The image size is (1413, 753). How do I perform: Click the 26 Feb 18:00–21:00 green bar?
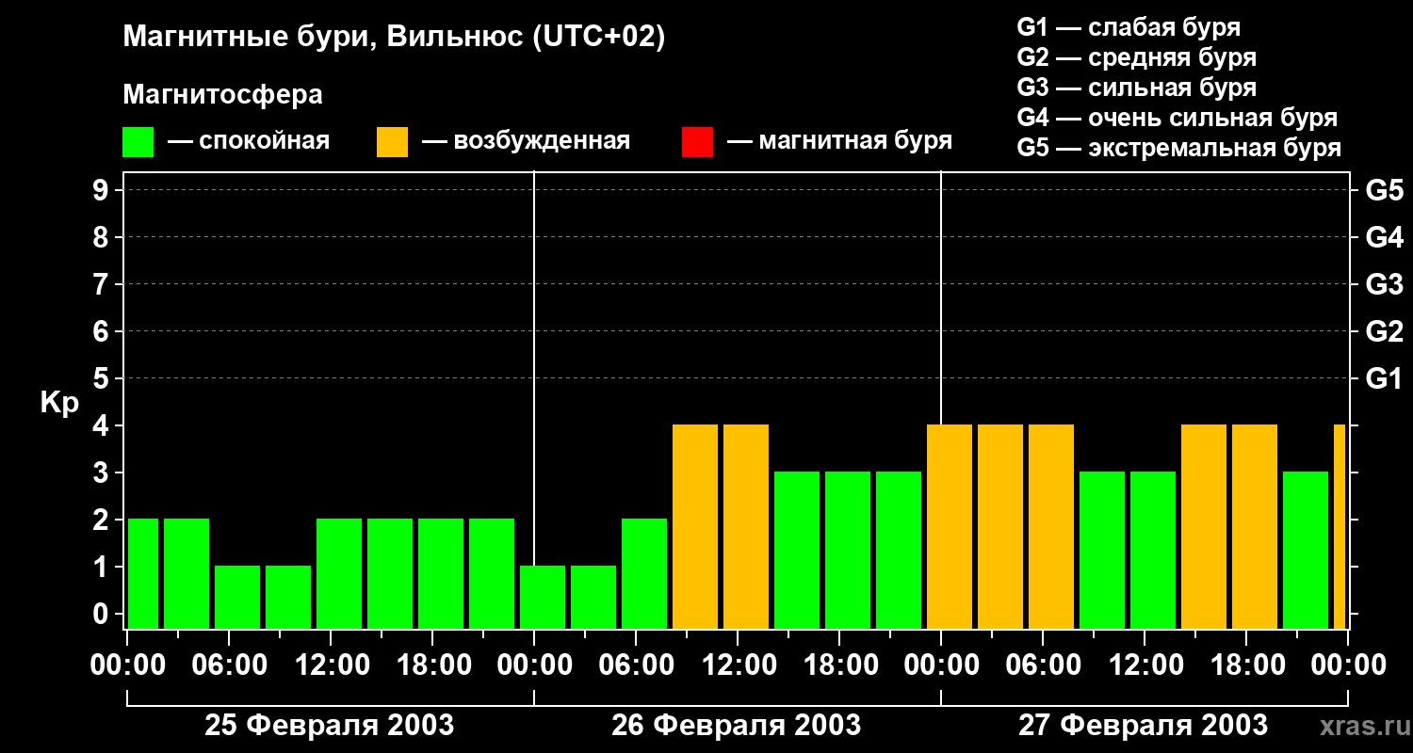[848, 550]
